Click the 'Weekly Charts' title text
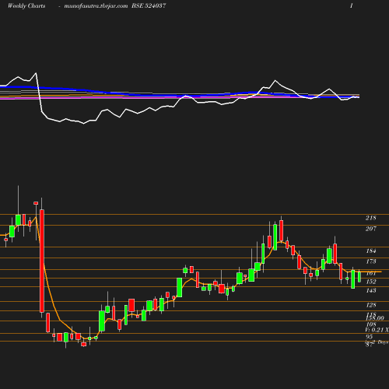The height and width of the screenshot is (389, 389). (x=26, y=6)
